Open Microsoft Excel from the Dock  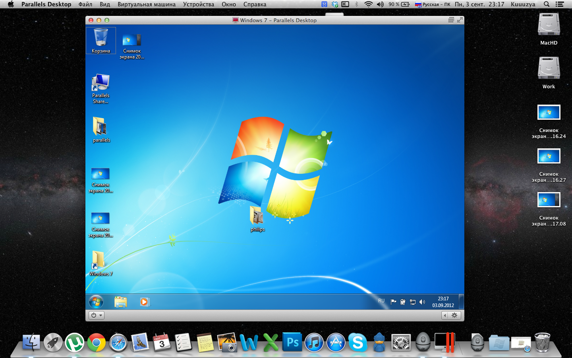(271, 342)
